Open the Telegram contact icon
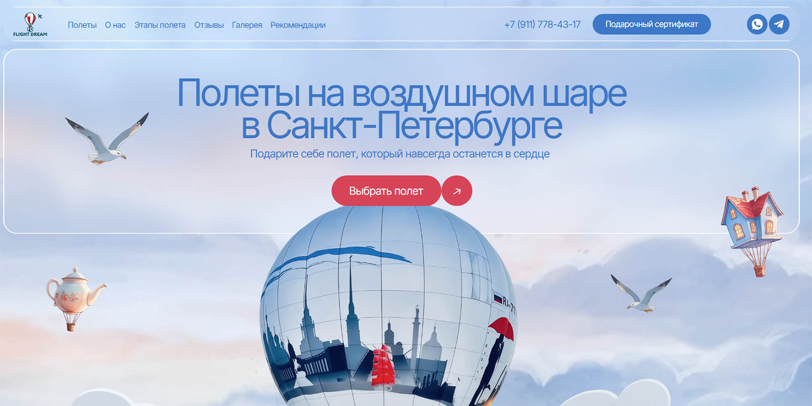This screenshot has height=406, width=812. click(x=779, y=24)
